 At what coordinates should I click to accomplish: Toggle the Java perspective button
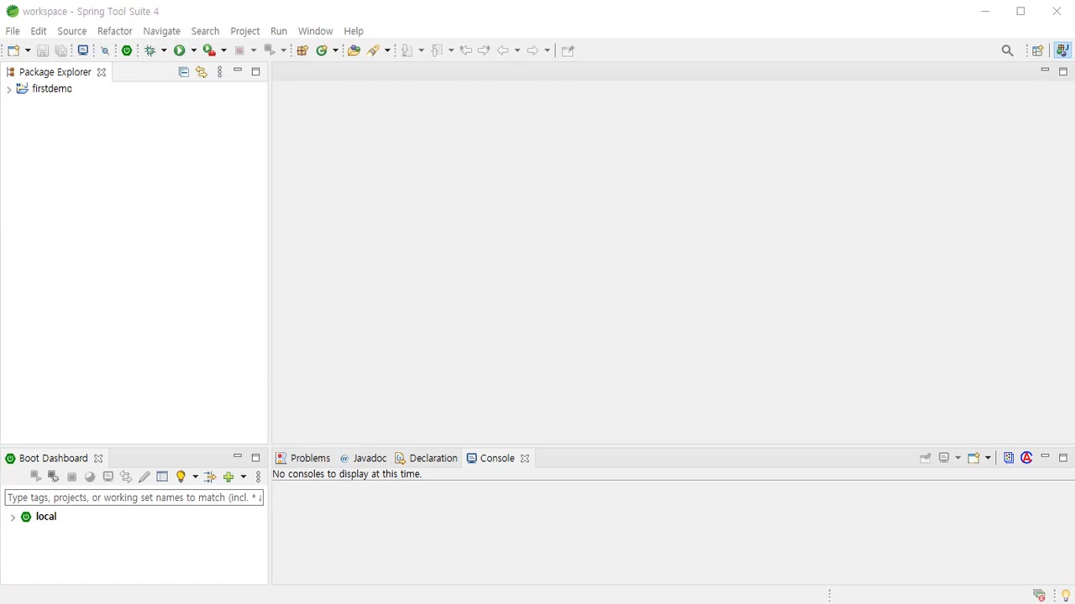tap(1062, 50)
